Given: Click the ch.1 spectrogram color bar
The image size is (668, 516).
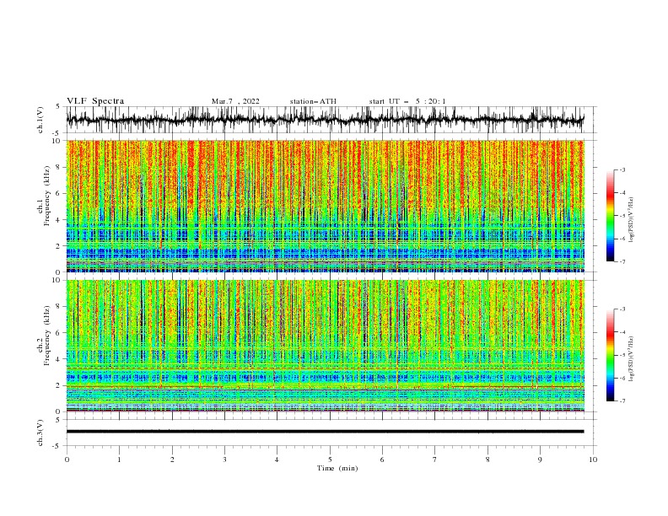Looking at the screenshot, I should pyautogui.click(x=610, y=216).
